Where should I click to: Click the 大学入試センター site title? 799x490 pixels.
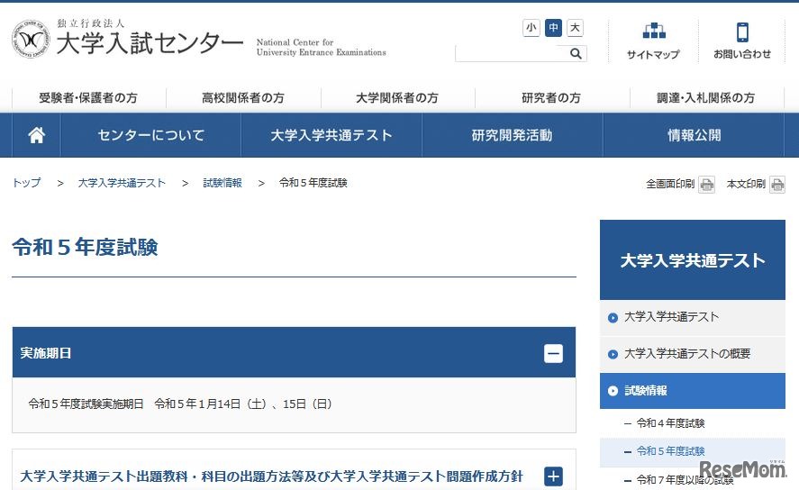[150, 43]
